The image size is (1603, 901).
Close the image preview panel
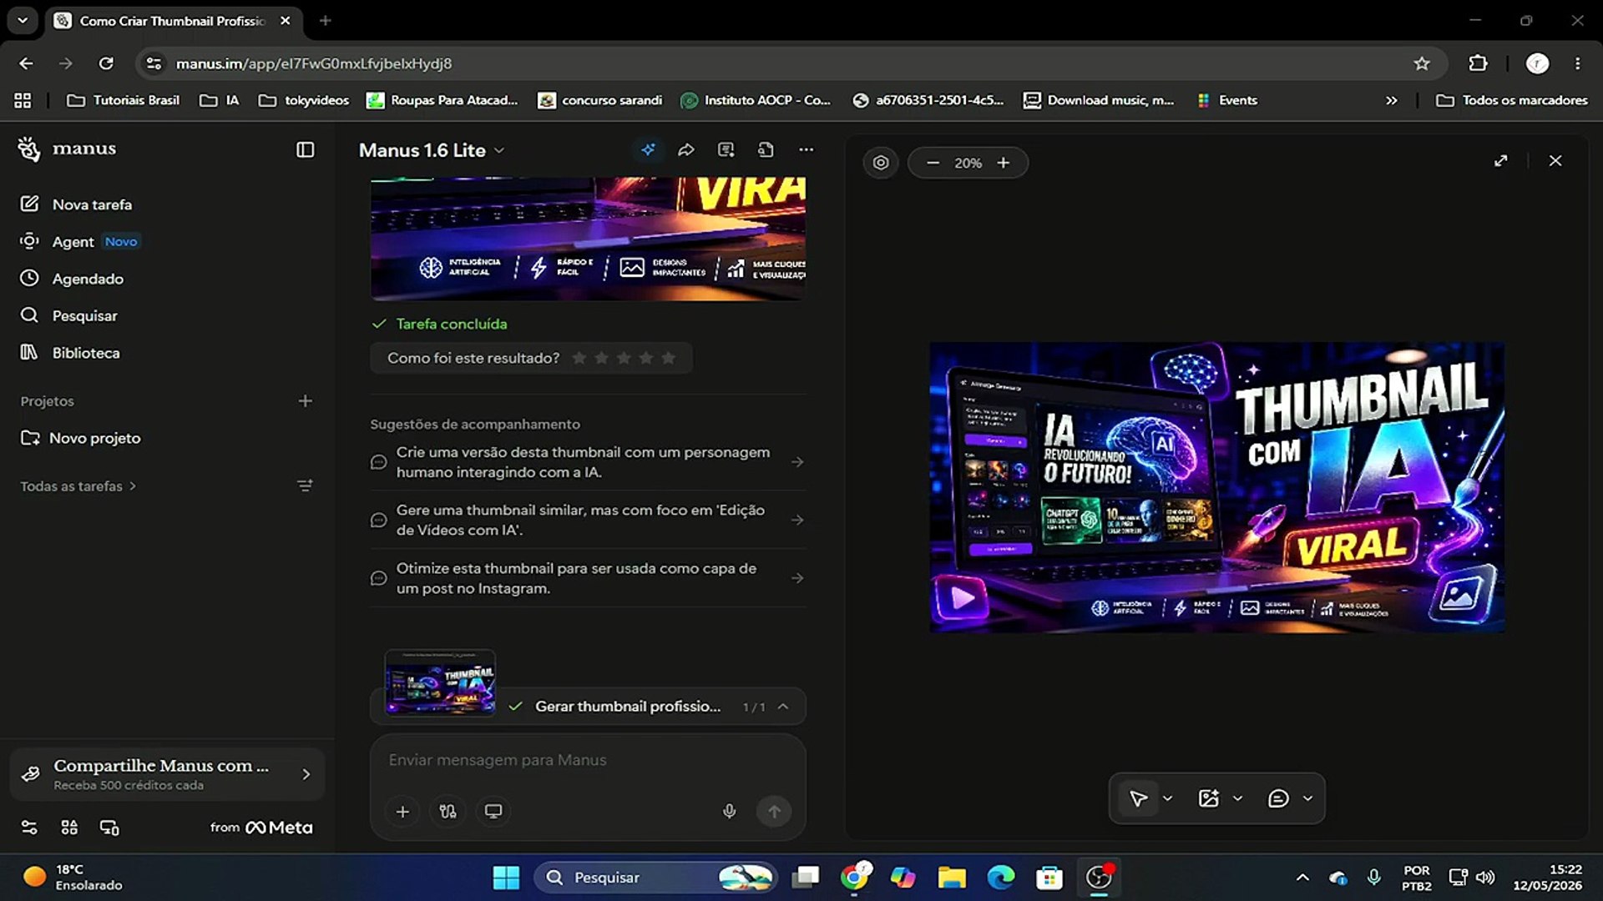(x=1555, y=160)
